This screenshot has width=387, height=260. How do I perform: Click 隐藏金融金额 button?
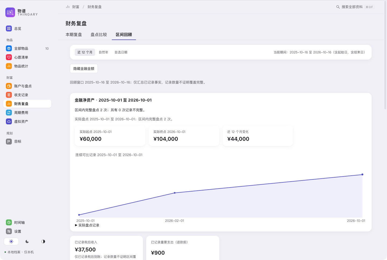coord(84,68)
